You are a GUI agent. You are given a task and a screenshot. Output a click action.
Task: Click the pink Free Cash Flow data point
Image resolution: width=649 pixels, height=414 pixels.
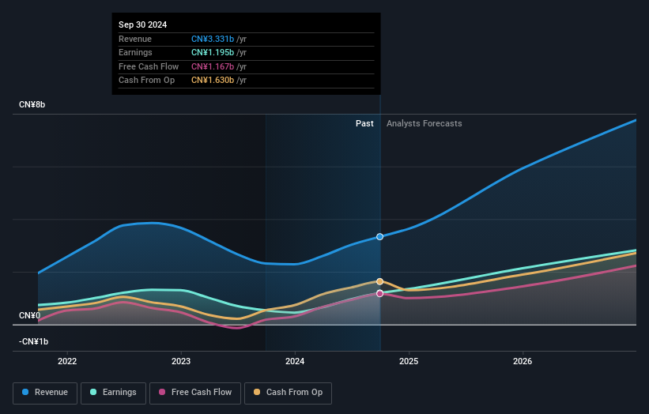coord(379,294)
